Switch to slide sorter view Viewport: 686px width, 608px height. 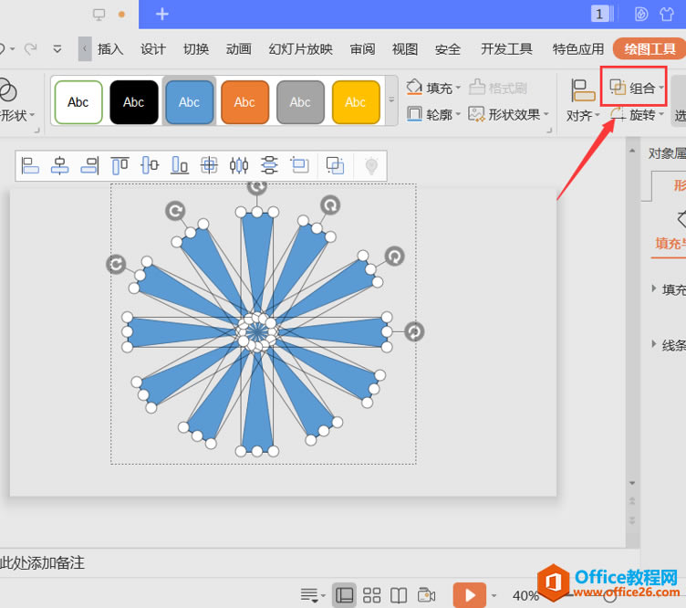[x=372, y=595]
